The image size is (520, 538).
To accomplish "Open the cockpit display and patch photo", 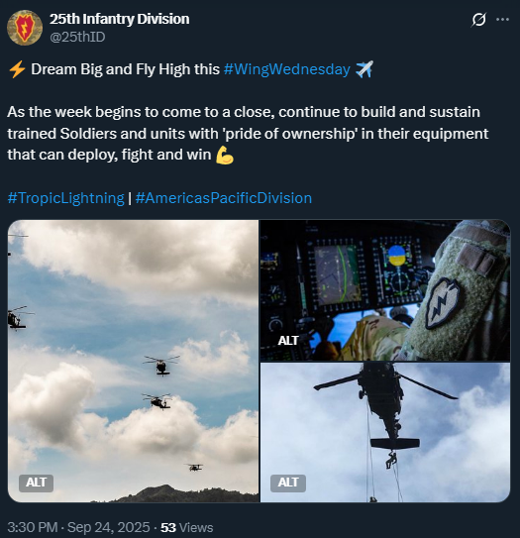I will click(x=385, y=290).
